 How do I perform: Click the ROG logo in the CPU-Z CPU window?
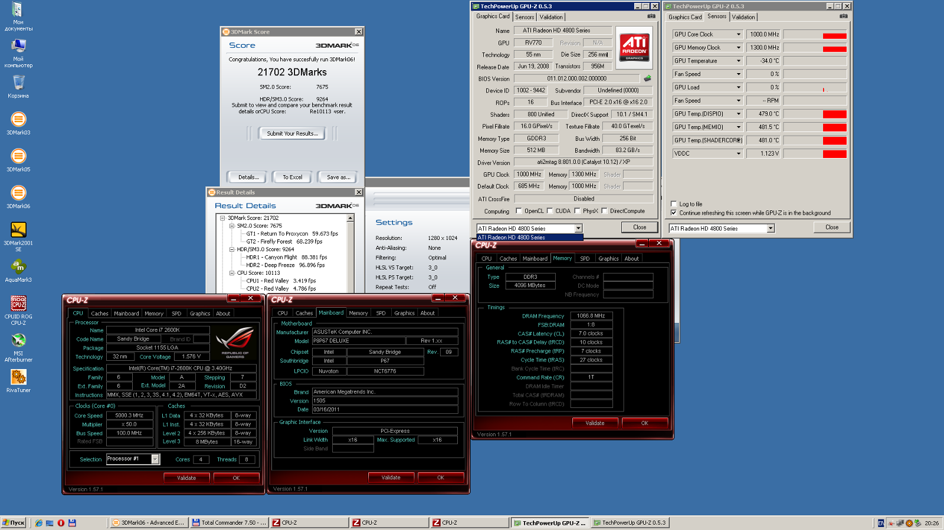pyautogui.click(x=234, y=343)
